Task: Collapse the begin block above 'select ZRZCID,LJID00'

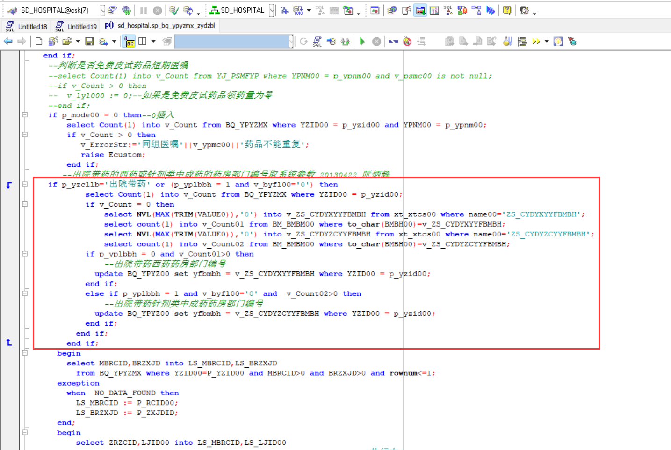Action: 25,433
